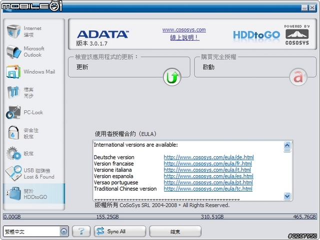
Task: Open the Italian EULA it.html link
Action: 207,170
